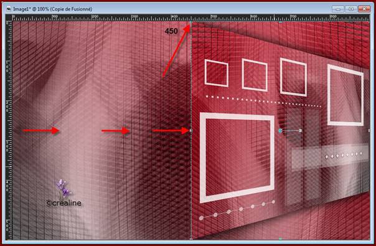Close the Image1 window
The width and height of the screenshot is (376, 246).
[364, 9]
